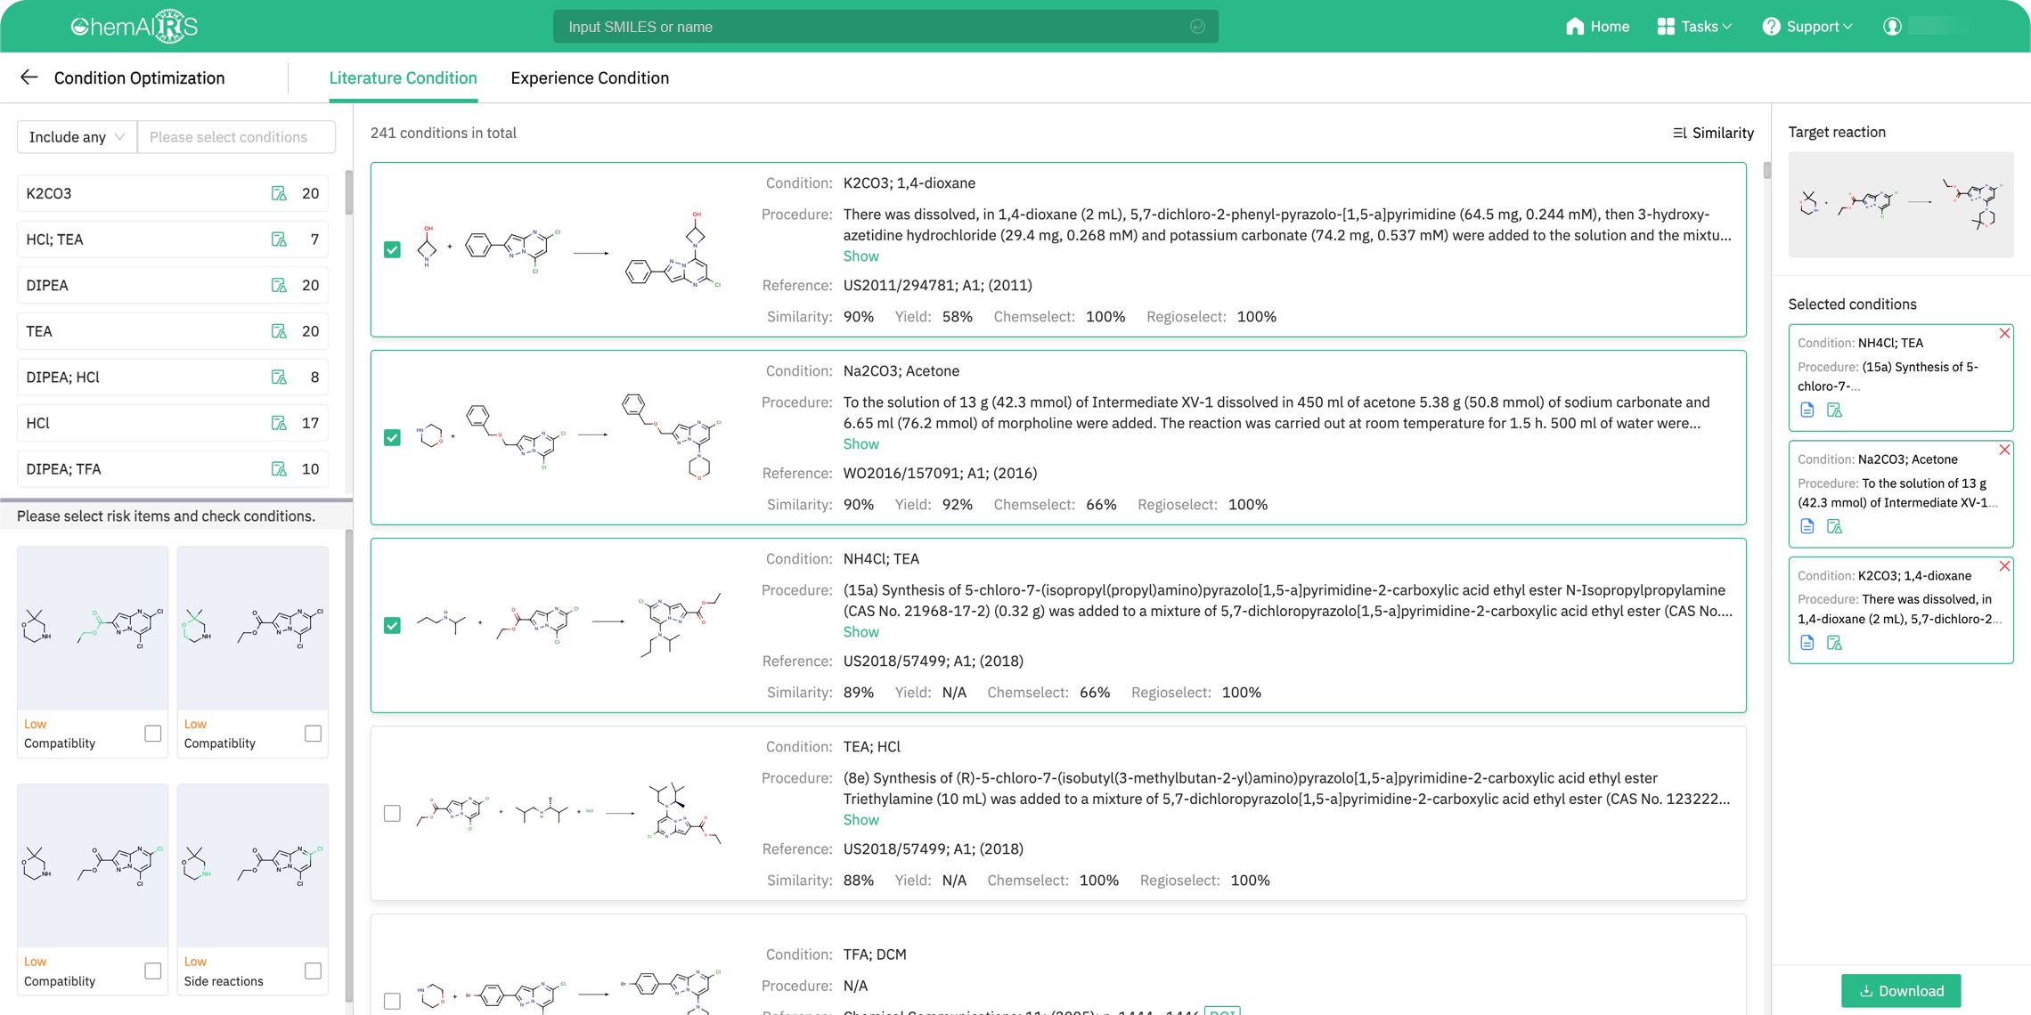Open the Include any dropdown
The width and height of the screenshot is (2031, 1015).
pos(77,137)
